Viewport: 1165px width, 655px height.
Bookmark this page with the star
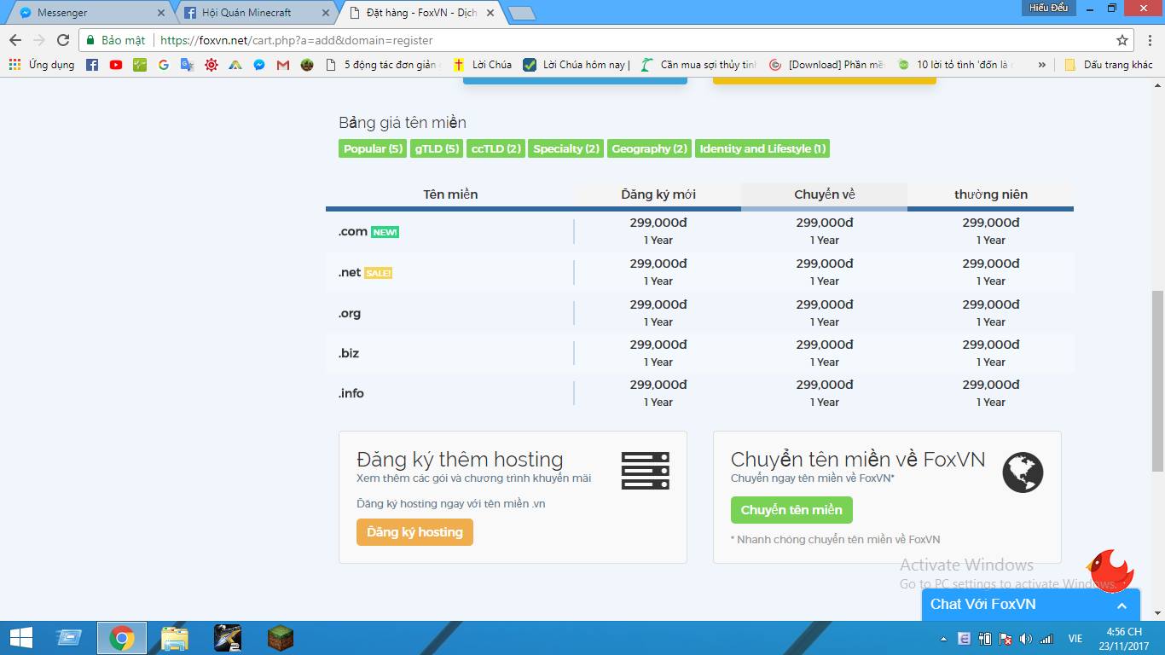point(1122,40)
